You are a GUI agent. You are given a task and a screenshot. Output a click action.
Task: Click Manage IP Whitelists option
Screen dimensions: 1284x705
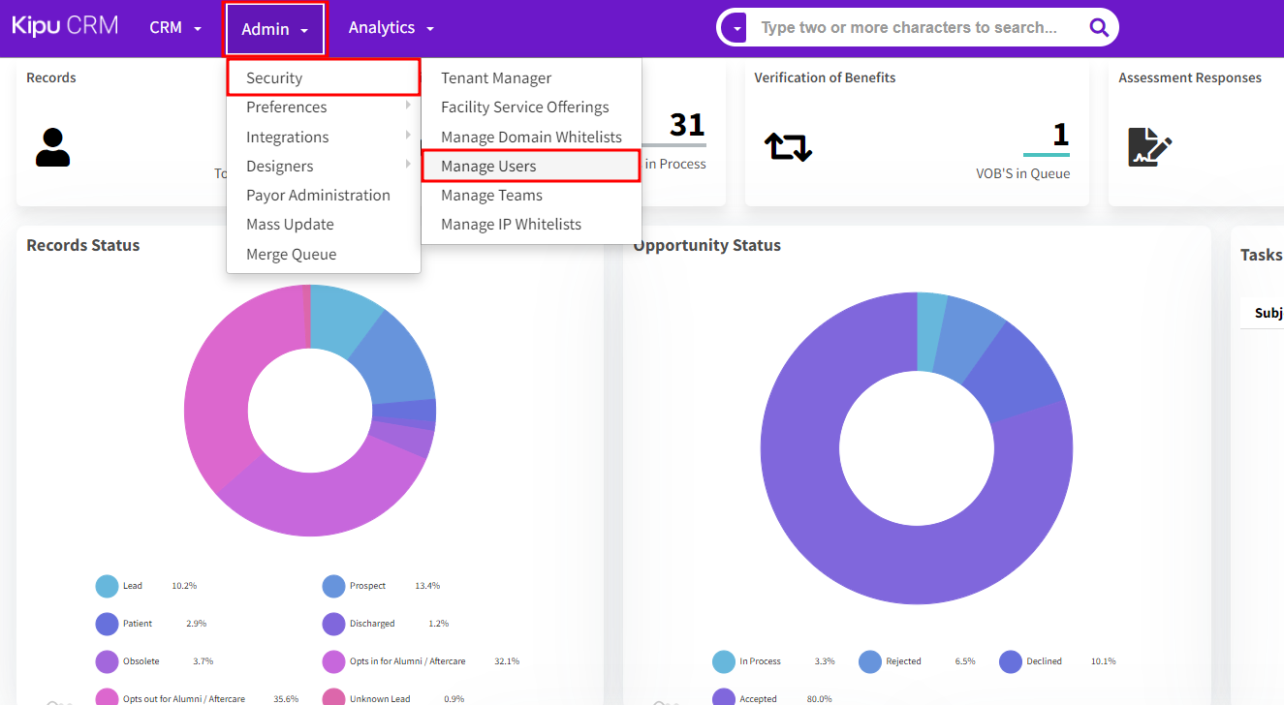[x=511, y=225]
